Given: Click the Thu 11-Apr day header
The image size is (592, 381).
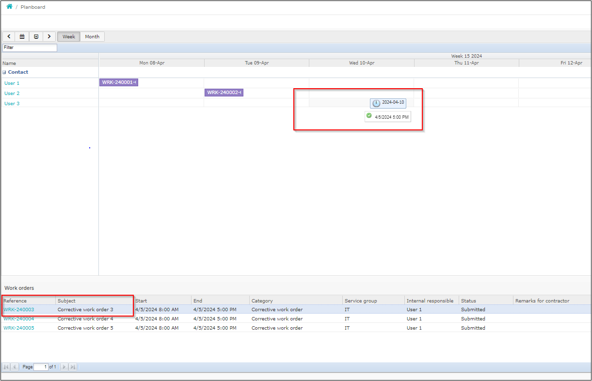Looking at the screenshot, I should click(x=466, y=63).
